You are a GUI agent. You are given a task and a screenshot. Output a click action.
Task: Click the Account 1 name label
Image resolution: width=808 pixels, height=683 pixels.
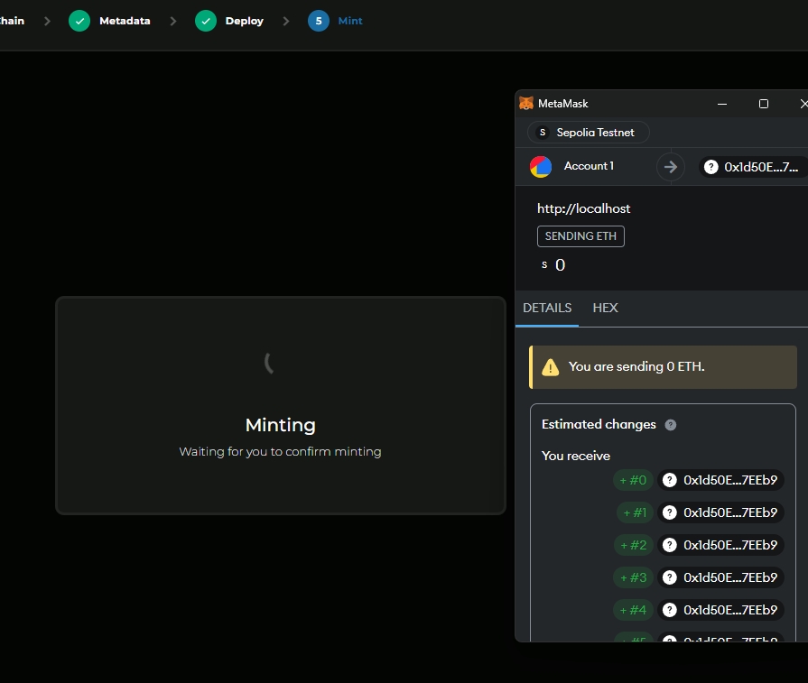pyautogui.click(x=589, y=166)
